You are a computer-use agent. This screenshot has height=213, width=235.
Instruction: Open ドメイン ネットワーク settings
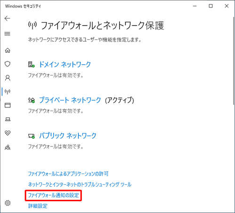coord(65,64)
